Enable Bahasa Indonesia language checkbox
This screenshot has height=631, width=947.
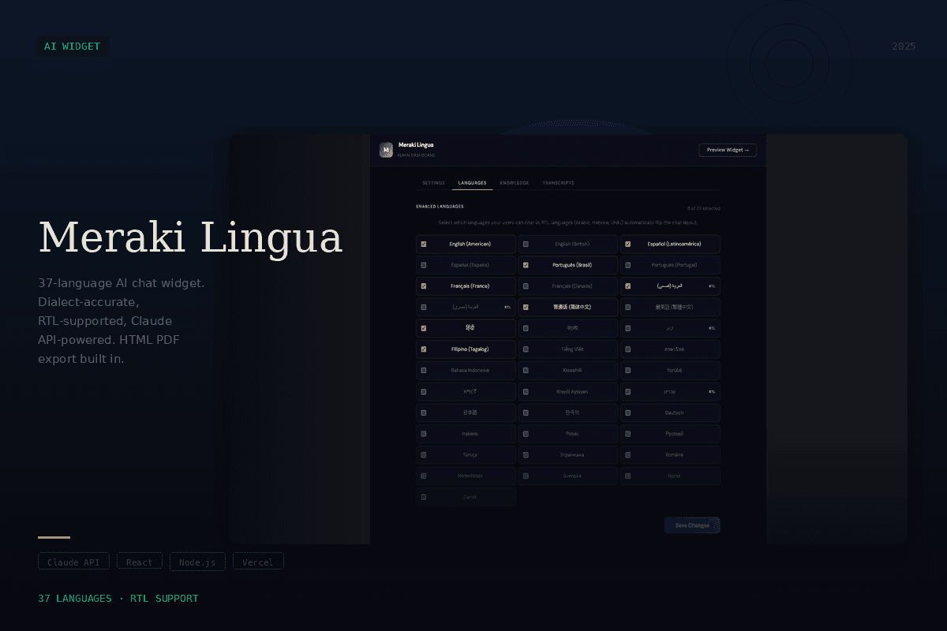coord(424,371)
